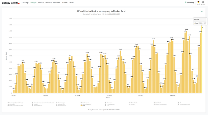
Task: Show Wind Offshore series
Action: click(37, 106)
